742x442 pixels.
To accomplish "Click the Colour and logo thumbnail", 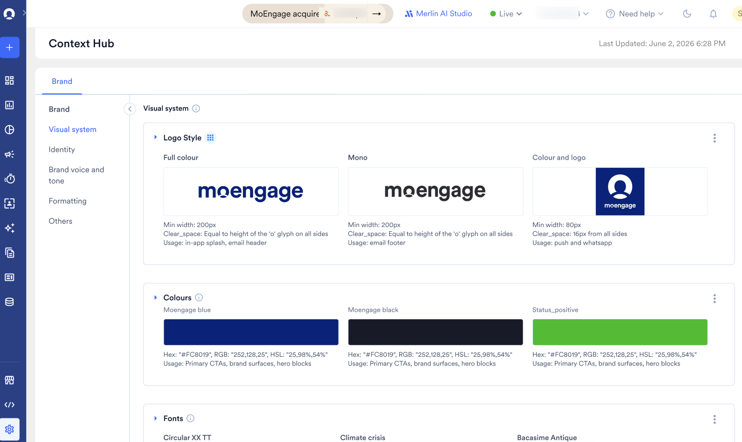I will (620, 191).
